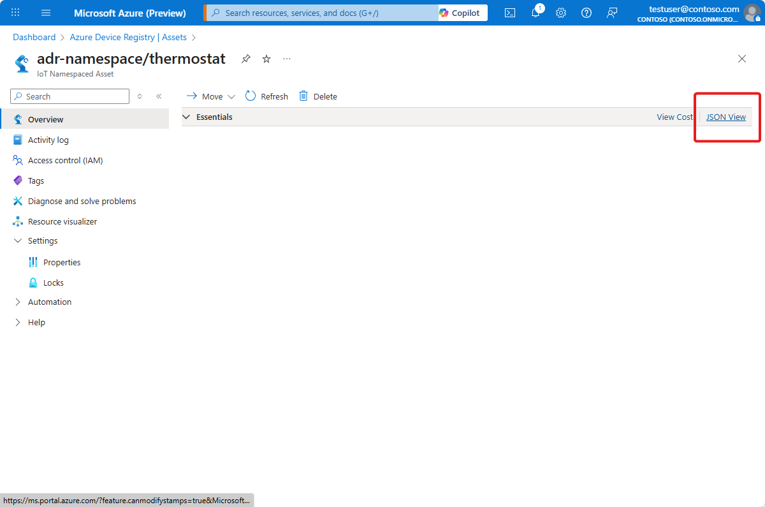Open the View Cost link
Viewport: 765px width, 507px height.
point(674,117)
